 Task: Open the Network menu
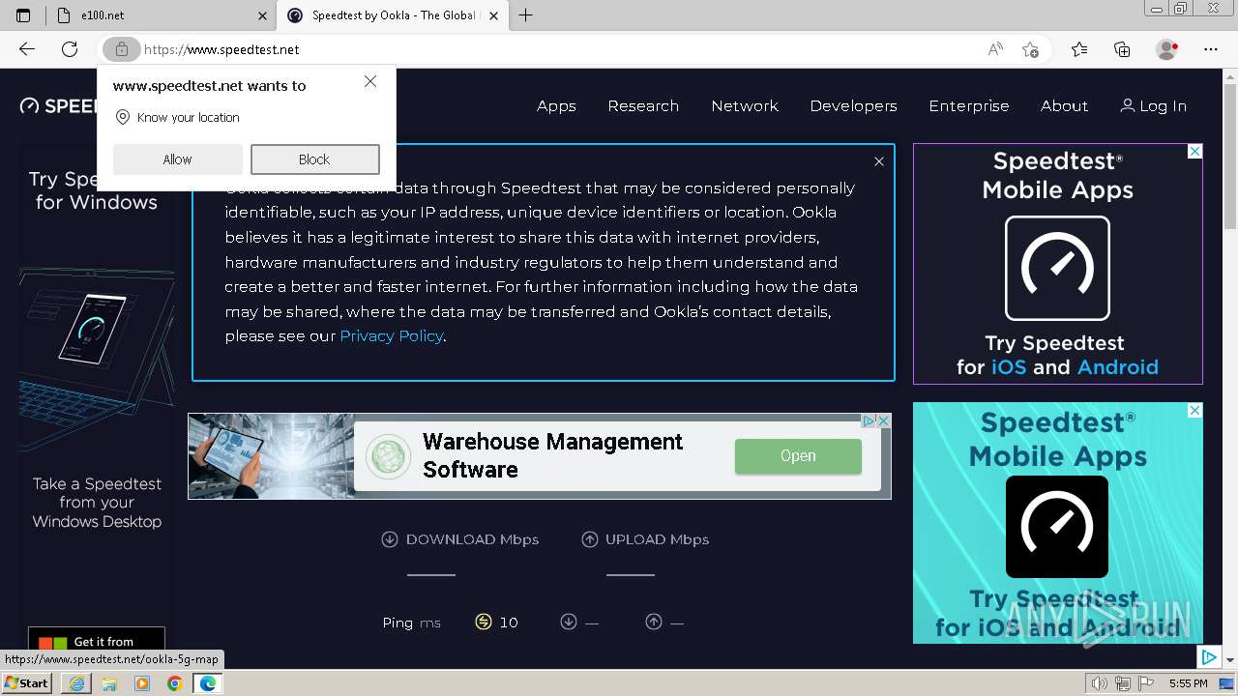click(745, 105)
